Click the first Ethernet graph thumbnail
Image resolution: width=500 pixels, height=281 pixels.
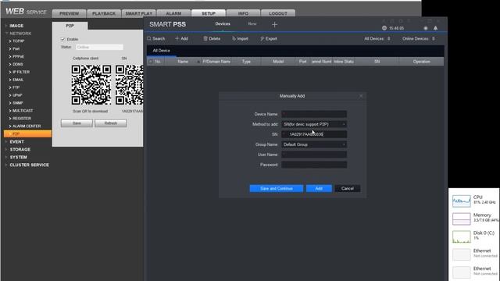(461, 254)
